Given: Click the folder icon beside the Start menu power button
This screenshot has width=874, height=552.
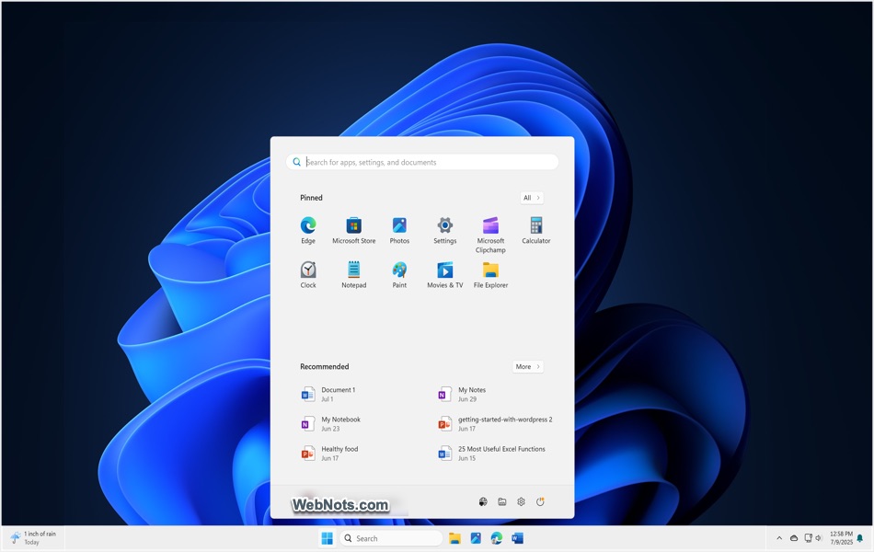Looking at the screenshot, I should 502,501.
